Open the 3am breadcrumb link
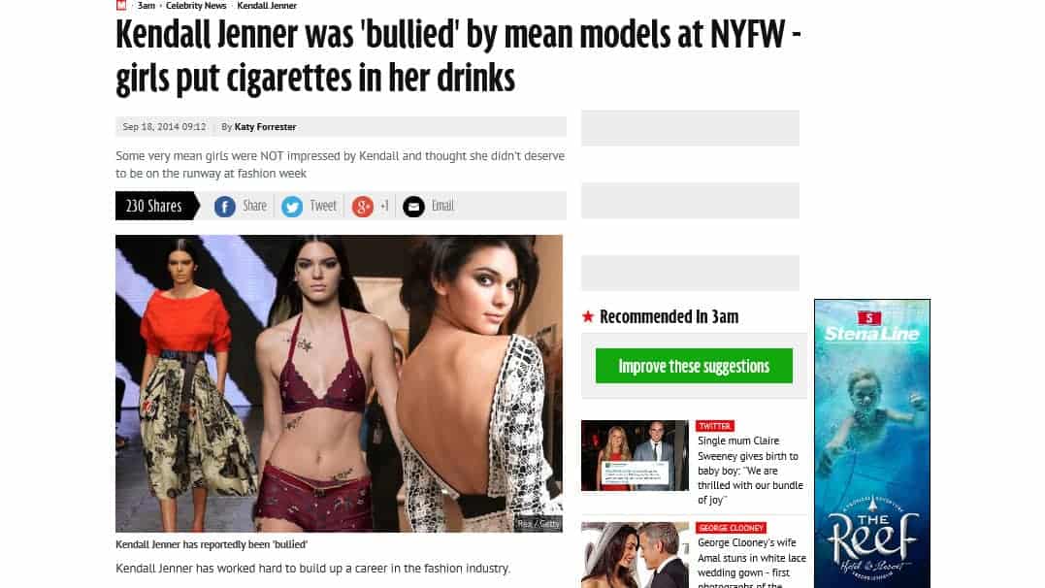This screenshot has width=1045, height=588. [146, 5]
